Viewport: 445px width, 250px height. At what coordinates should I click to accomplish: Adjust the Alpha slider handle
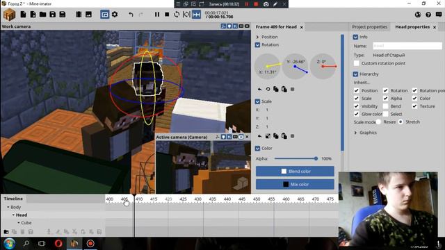316,158
